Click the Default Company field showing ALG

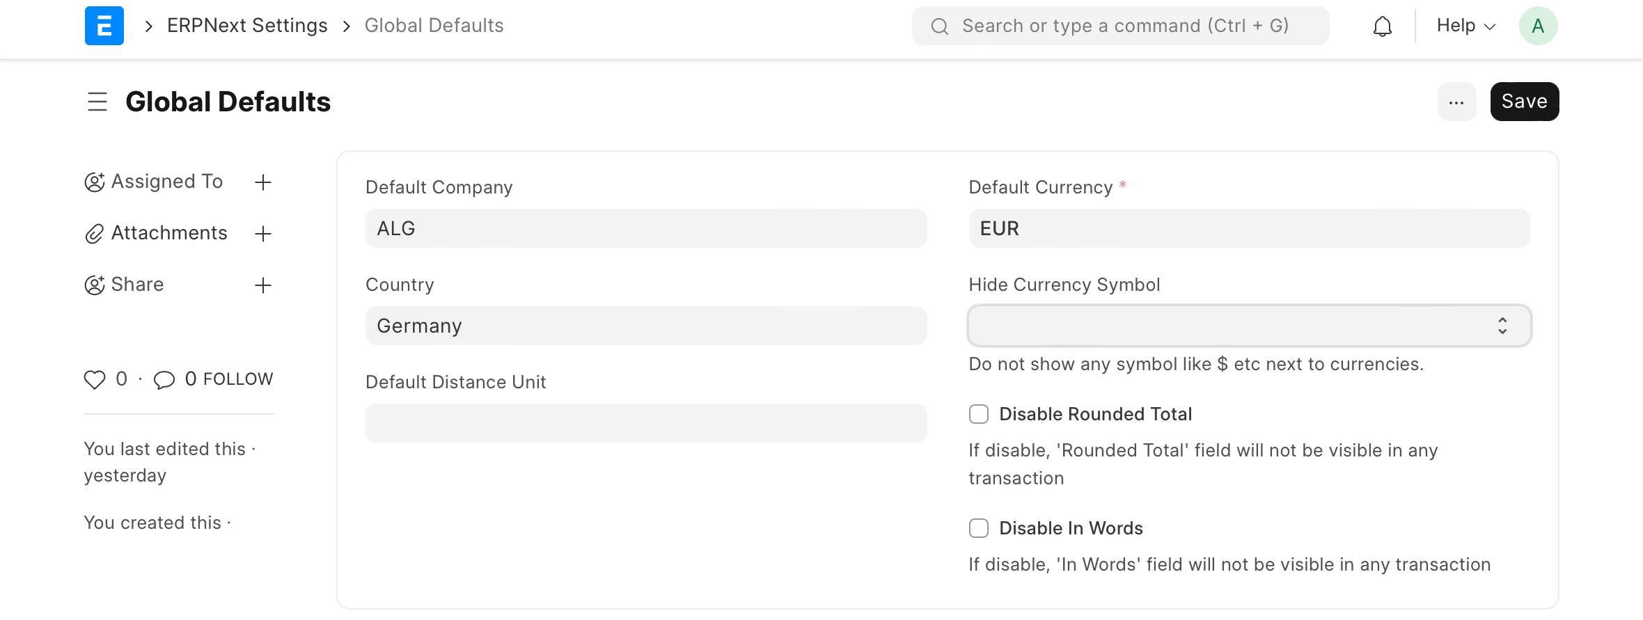click(x=646, y=228)
